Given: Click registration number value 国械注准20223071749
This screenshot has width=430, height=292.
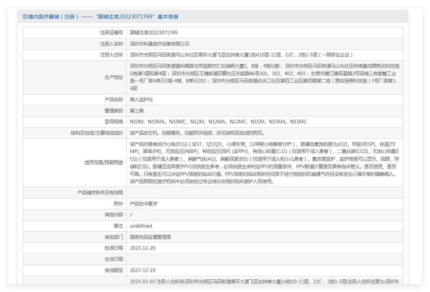Looking at the screenshot, I should (153, 33).
